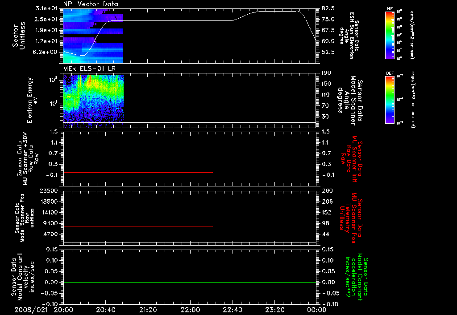457x315 pixels.
Task: Click the 00:00 time axis label
Action: click(x=317, y=310)
